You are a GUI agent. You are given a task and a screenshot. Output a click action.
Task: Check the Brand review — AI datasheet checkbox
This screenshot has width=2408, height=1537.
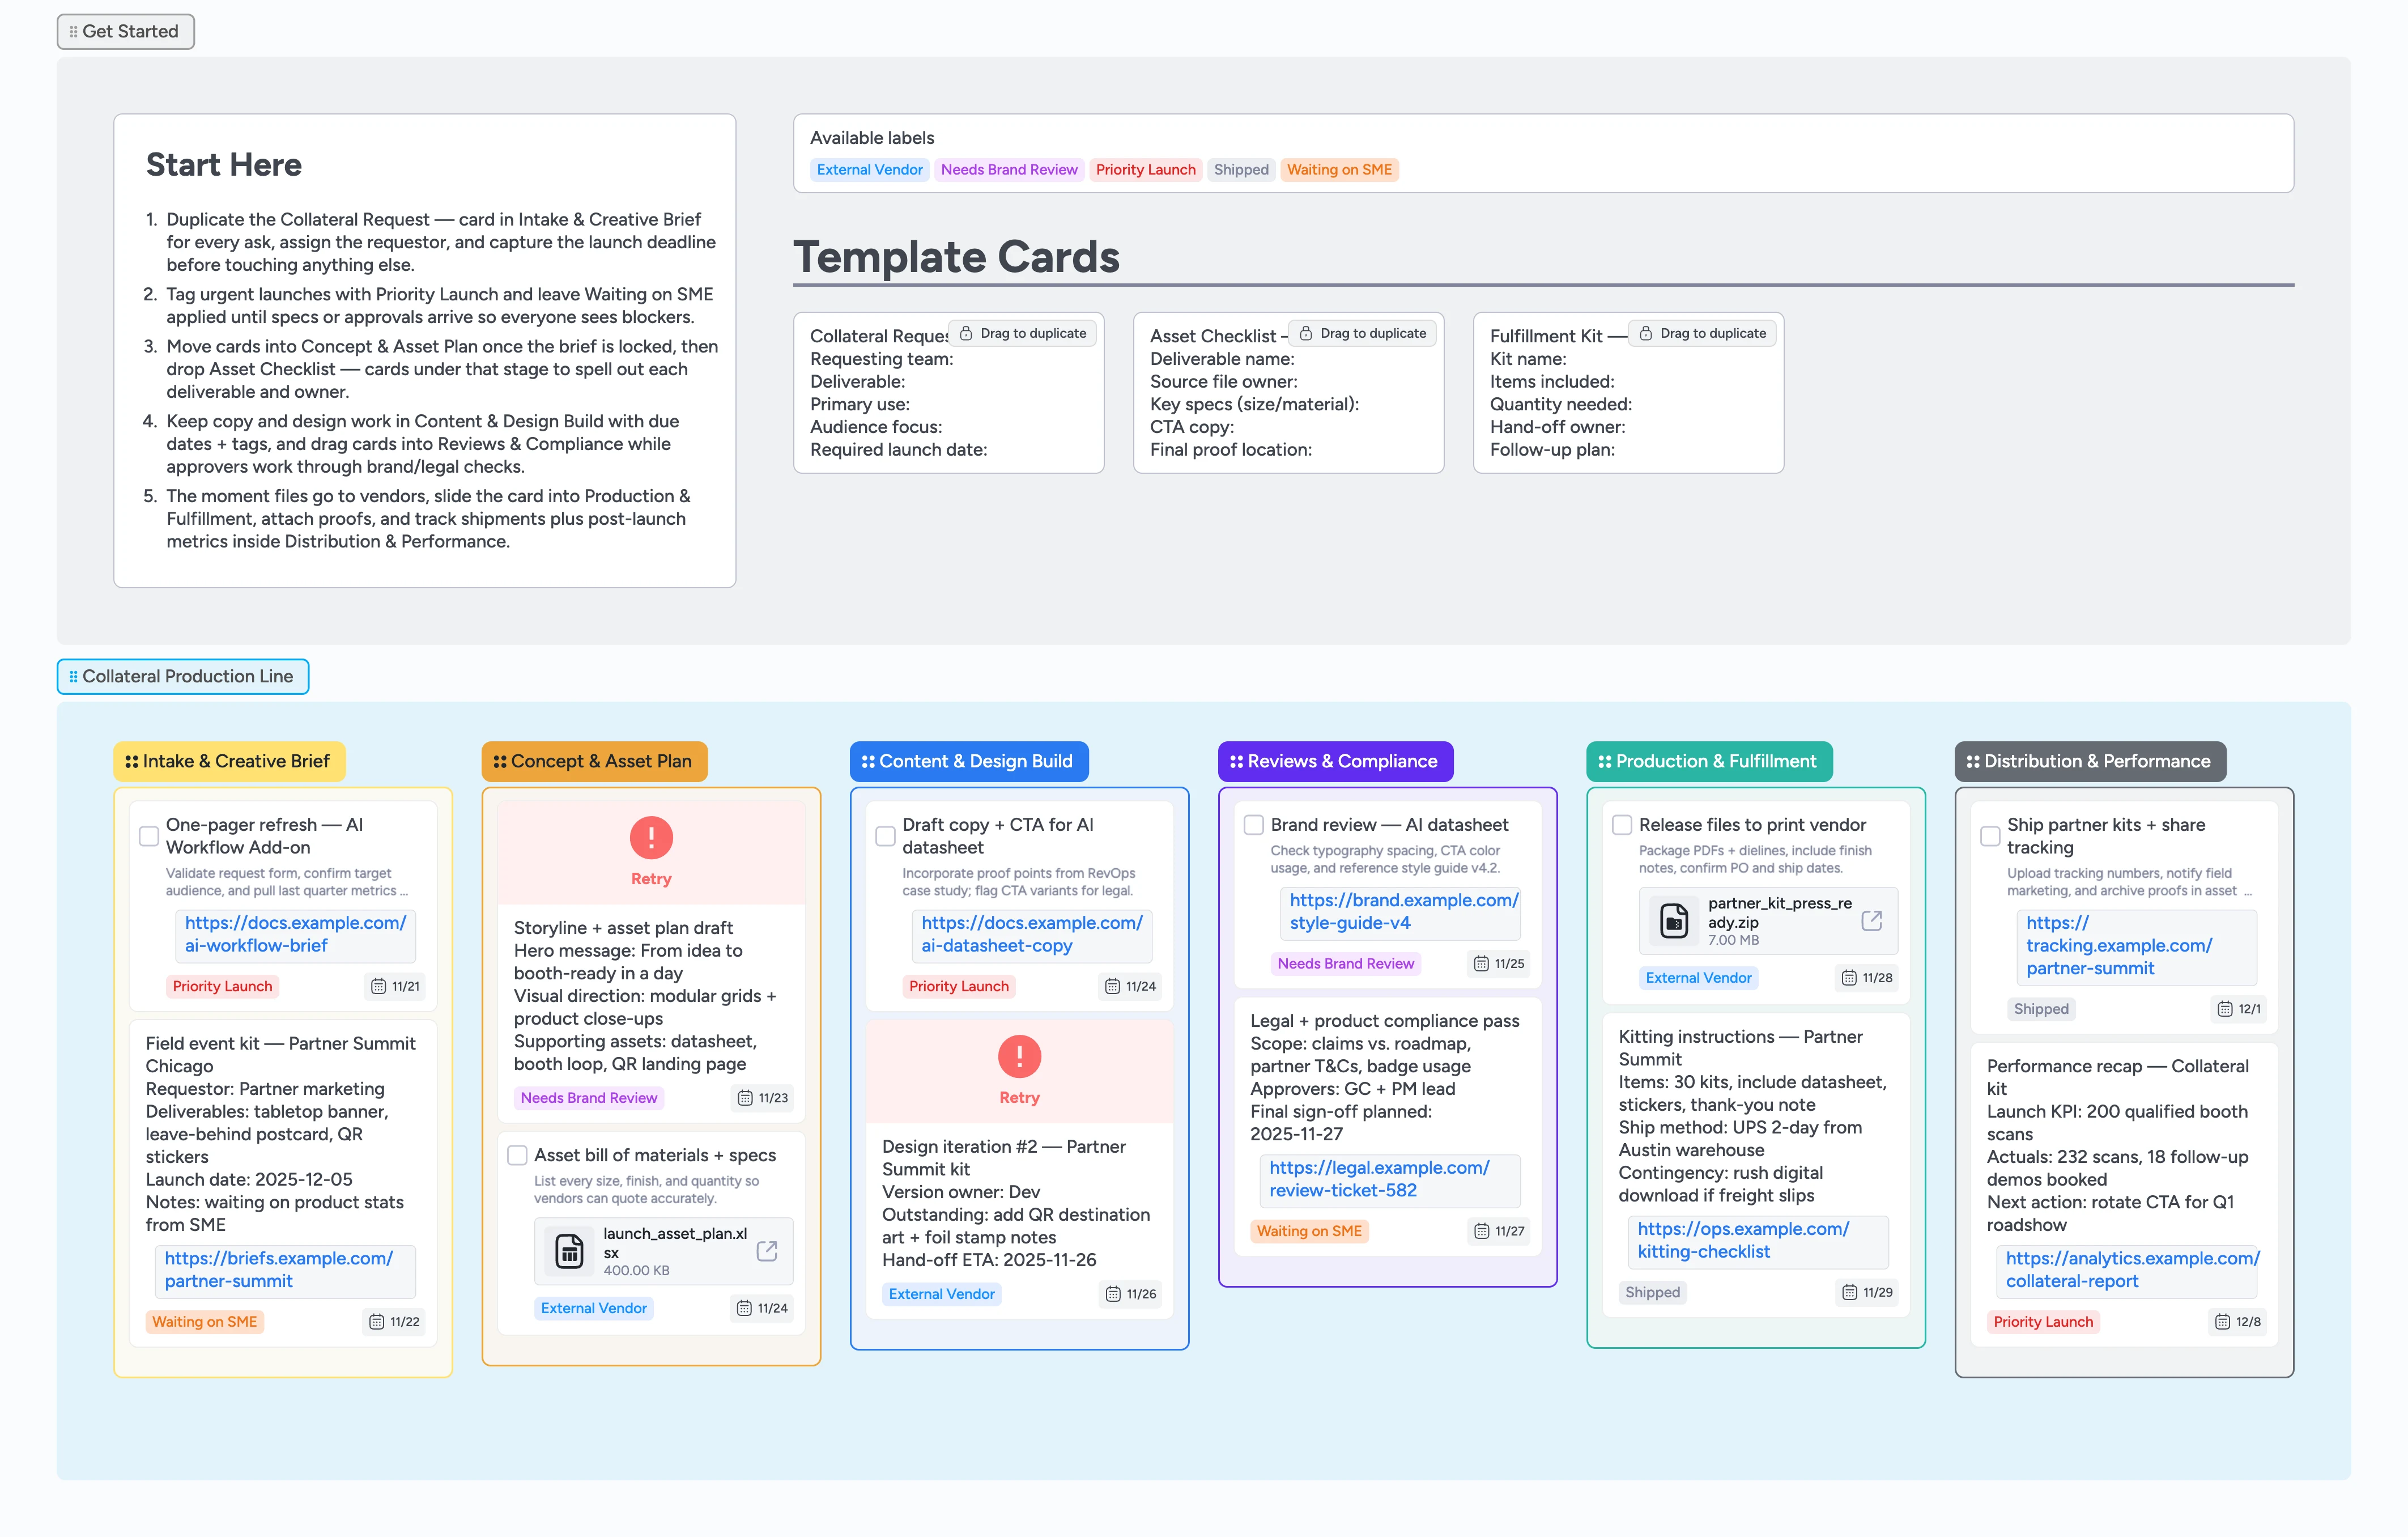pos(1253,824)
